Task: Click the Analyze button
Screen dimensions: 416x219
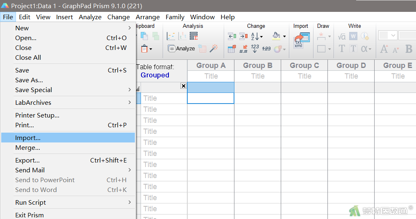Action: pyautogui.click(x=182, y=49)
